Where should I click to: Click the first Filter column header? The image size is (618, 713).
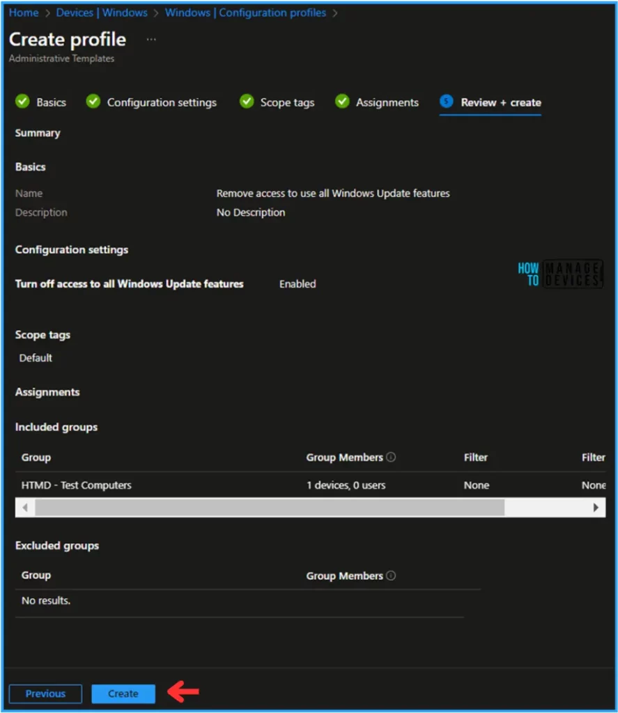[476, 457]
